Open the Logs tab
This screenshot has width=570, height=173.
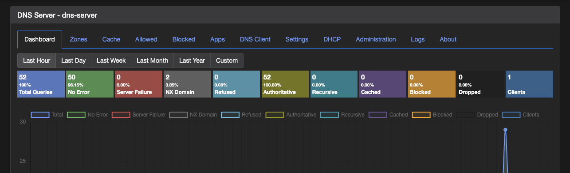point(418,39)
